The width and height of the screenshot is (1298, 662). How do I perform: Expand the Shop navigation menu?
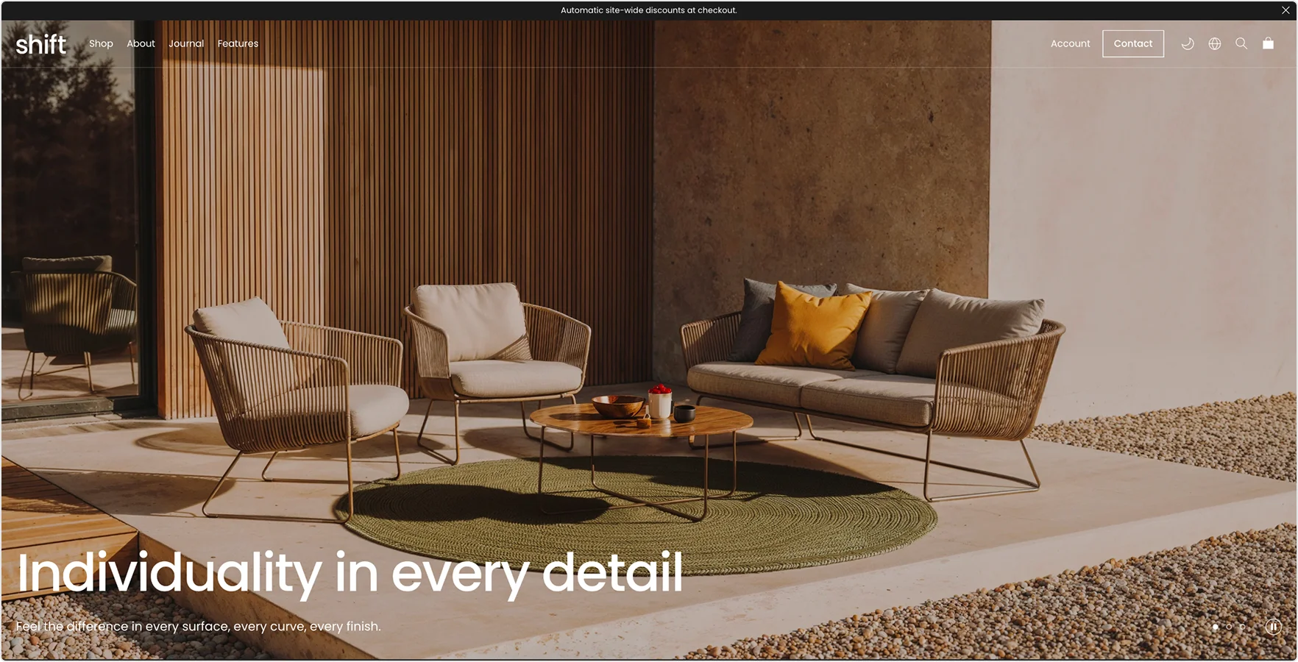[x=101, y=43]
